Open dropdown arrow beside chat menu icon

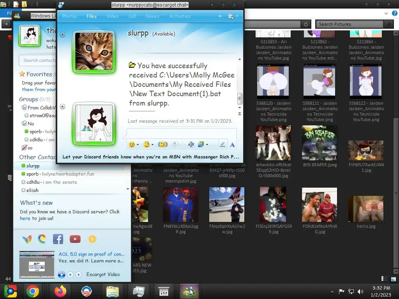[x=237, y=16]
